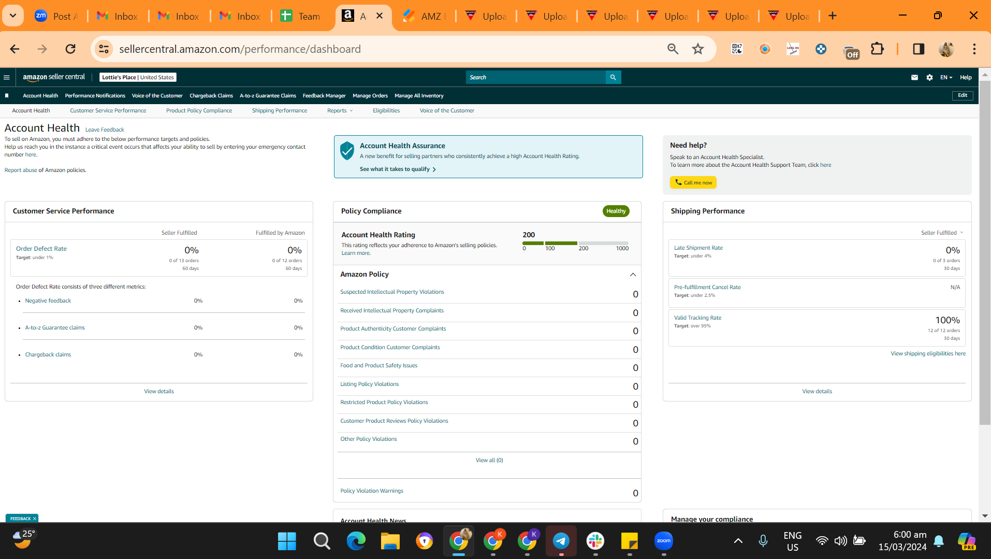The image size is (991, 559).
Task: Bookmark this page with the star icon
Action: [698, 49]
